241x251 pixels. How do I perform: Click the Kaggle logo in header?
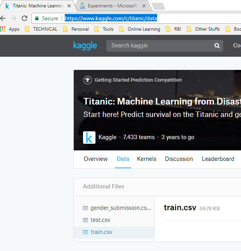point(85,45)
